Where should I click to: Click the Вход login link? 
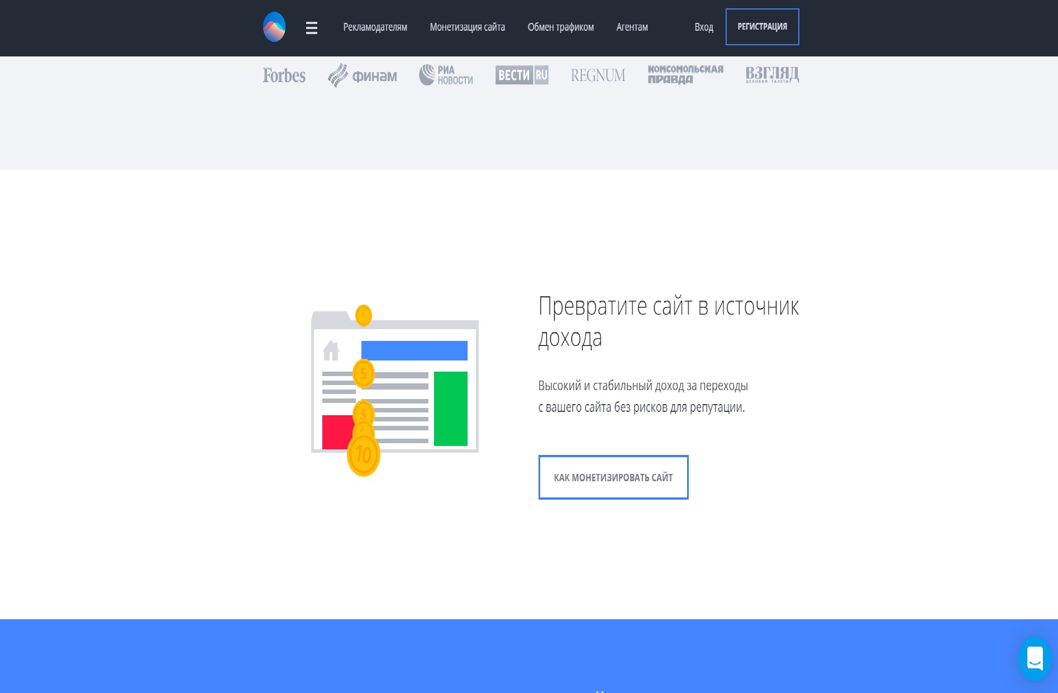(x=704, y=27)
